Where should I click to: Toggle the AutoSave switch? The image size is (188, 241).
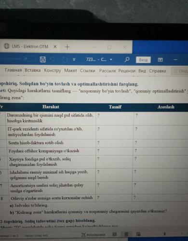(x=29, y=59)
